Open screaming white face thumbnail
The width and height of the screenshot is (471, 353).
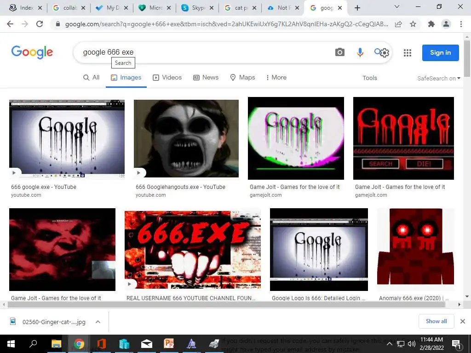pos(186,139)
